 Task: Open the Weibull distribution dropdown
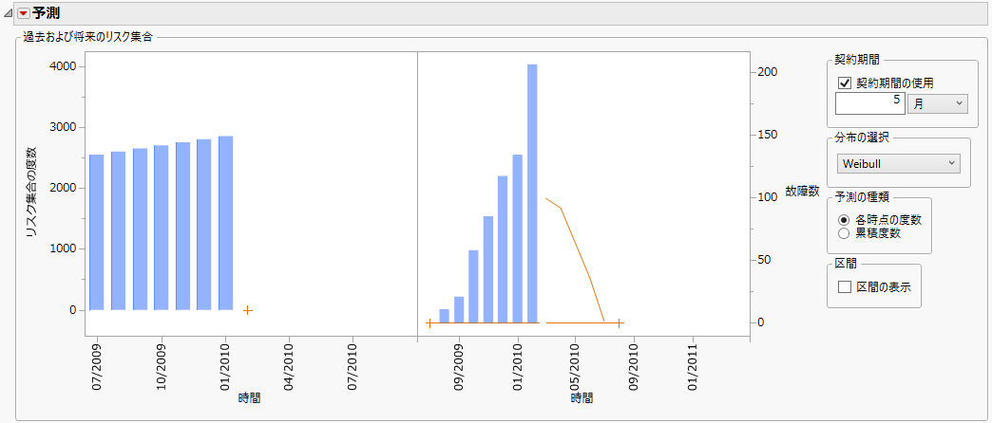tap(898, 163)
